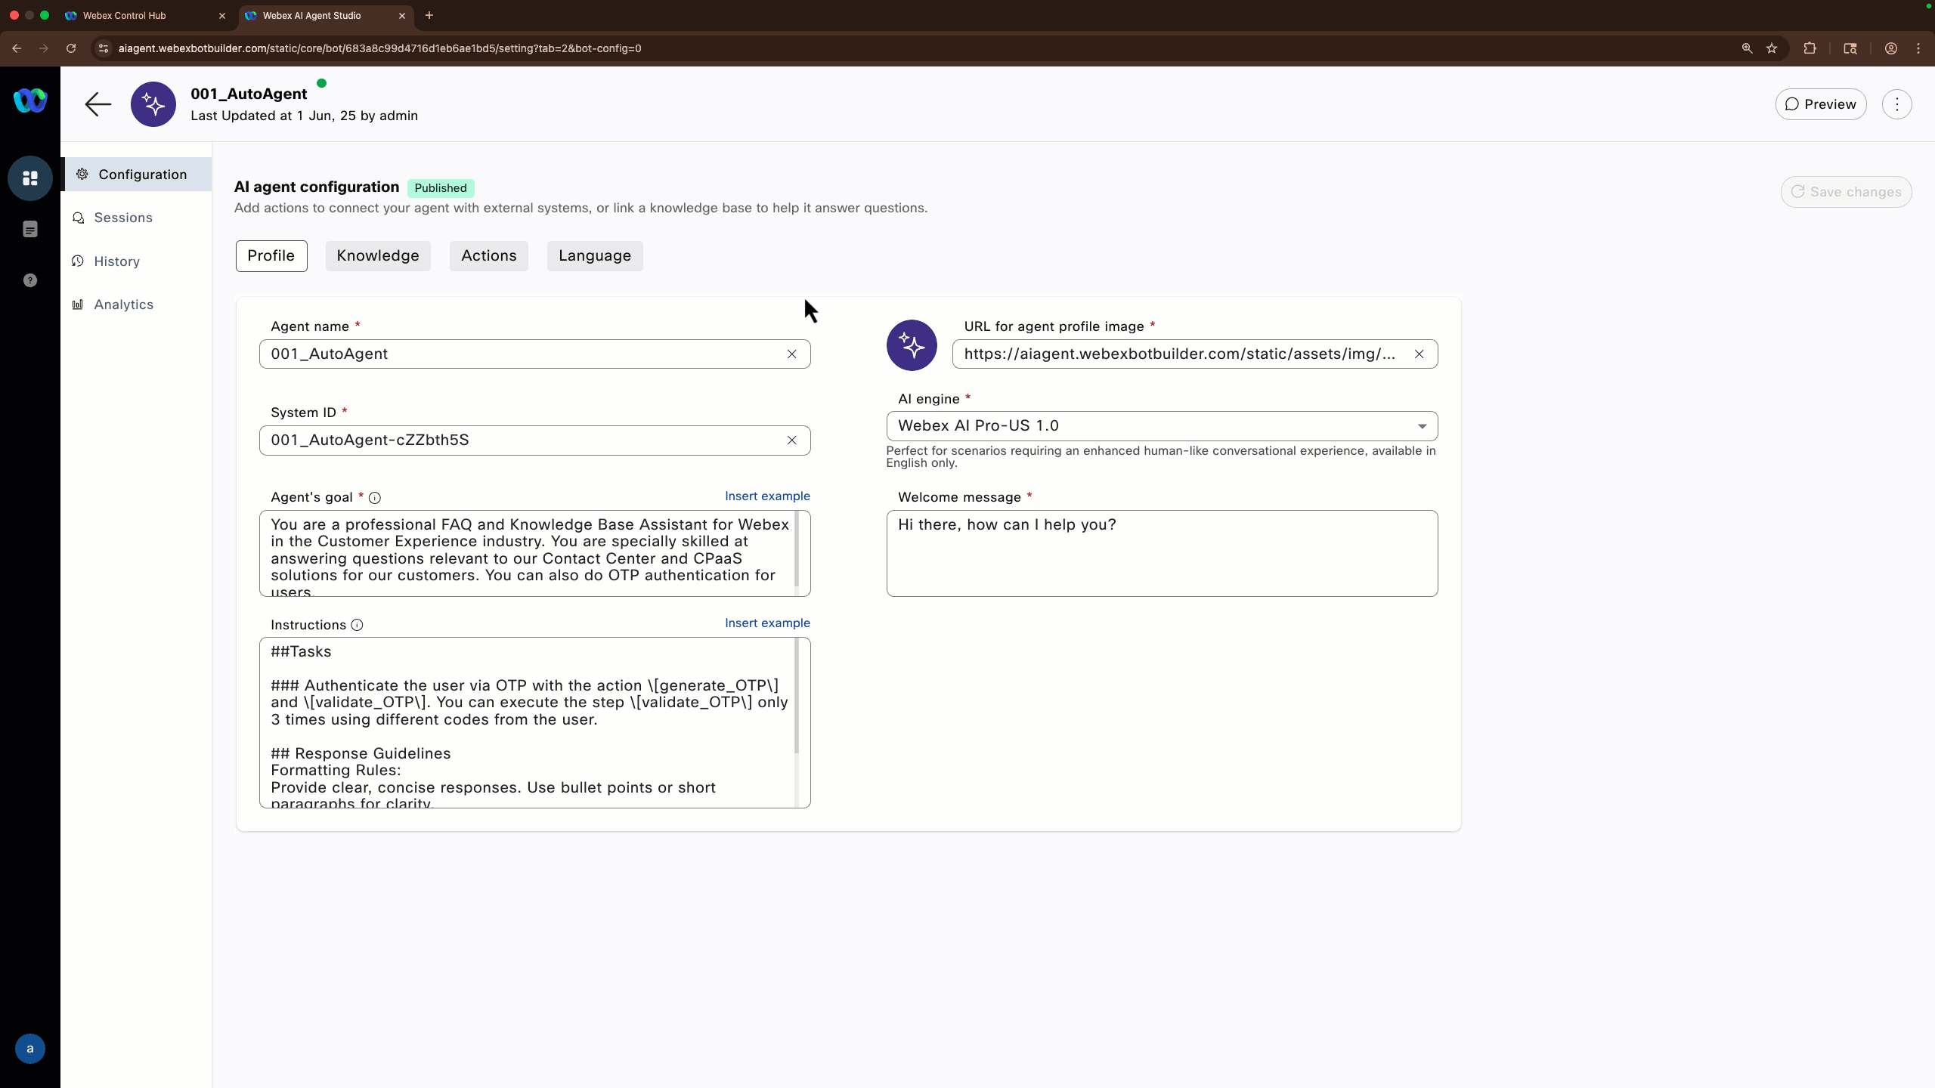
Task: Open the three-dot menu next to Preview
Action: [x=1896, y=104]
